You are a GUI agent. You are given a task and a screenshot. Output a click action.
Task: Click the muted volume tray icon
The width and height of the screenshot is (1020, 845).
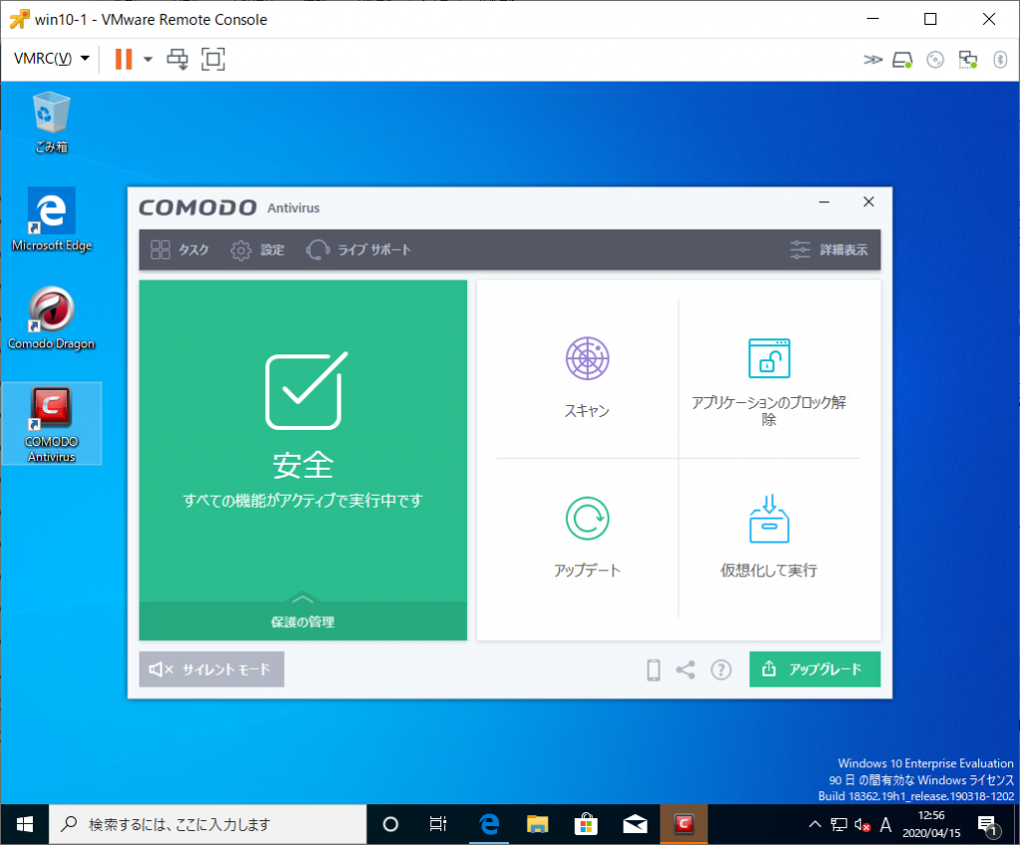click(x=863, y=825)
